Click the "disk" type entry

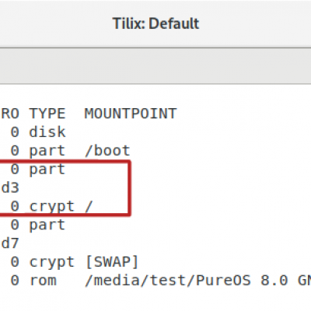[x=47, y=132]
